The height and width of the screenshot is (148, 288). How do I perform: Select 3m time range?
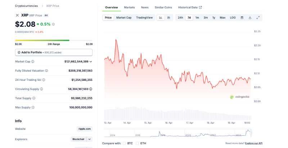coord(206,18)
